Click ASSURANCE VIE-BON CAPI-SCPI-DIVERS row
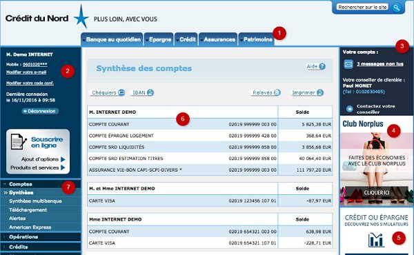The height and width of the screenshot is (255, 414). (210, 170)
